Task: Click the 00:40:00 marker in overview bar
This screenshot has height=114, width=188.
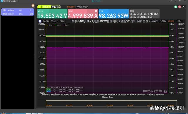Action: (x=89, y=106)
